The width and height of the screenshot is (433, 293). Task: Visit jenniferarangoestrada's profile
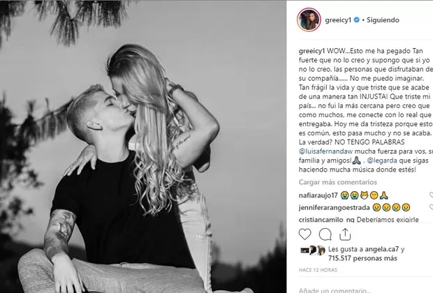tap(334, 207)
